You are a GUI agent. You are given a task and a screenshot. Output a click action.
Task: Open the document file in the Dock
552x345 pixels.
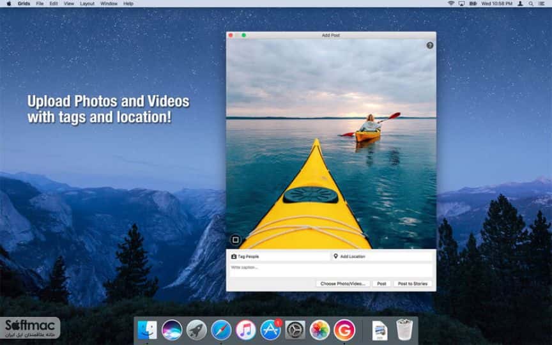pos(380,330)
